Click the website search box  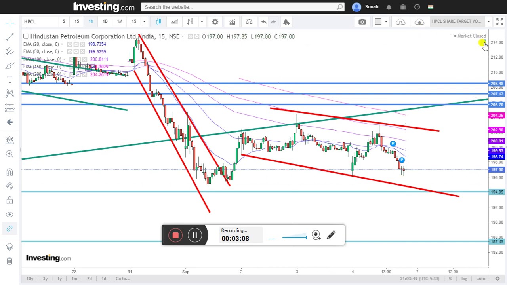pos(242,7)
